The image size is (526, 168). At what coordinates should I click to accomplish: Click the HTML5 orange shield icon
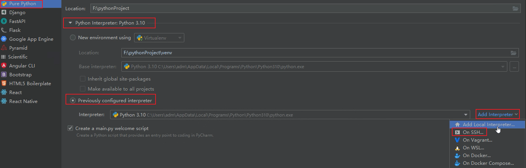coord(4,84)
